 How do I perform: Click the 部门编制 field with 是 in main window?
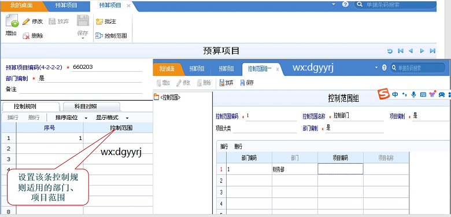coord(90,78)
